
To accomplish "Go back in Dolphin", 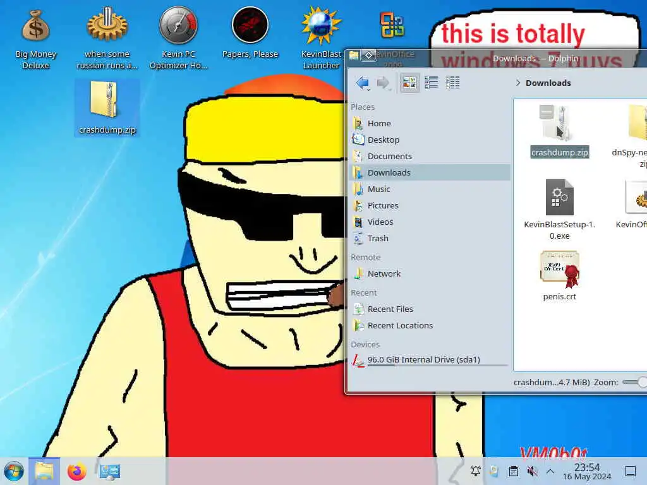I will [x=363, y=83].
